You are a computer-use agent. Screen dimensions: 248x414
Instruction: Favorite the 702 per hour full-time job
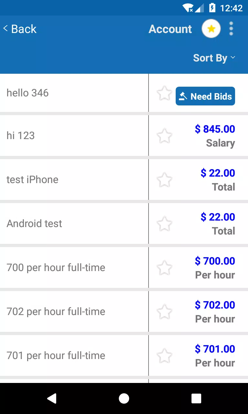pyautogui.click(x=164, y=312)
